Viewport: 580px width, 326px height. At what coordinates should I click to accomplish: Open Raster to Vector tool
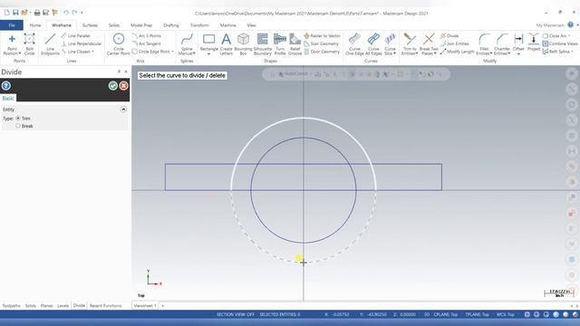click(322, 36)
